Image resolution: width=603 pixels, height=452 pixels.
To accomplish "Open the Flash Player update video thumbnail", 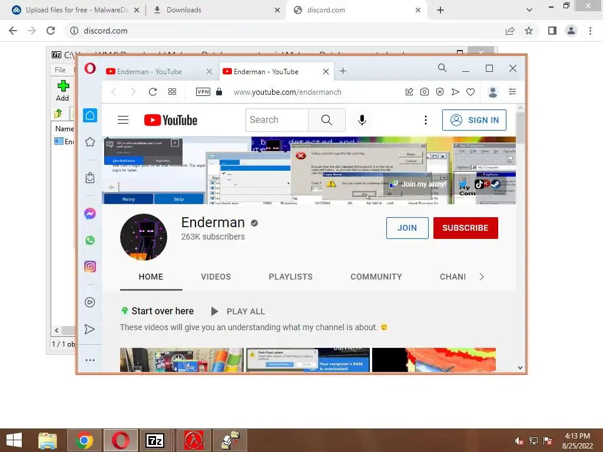I will tap(308, 360).
